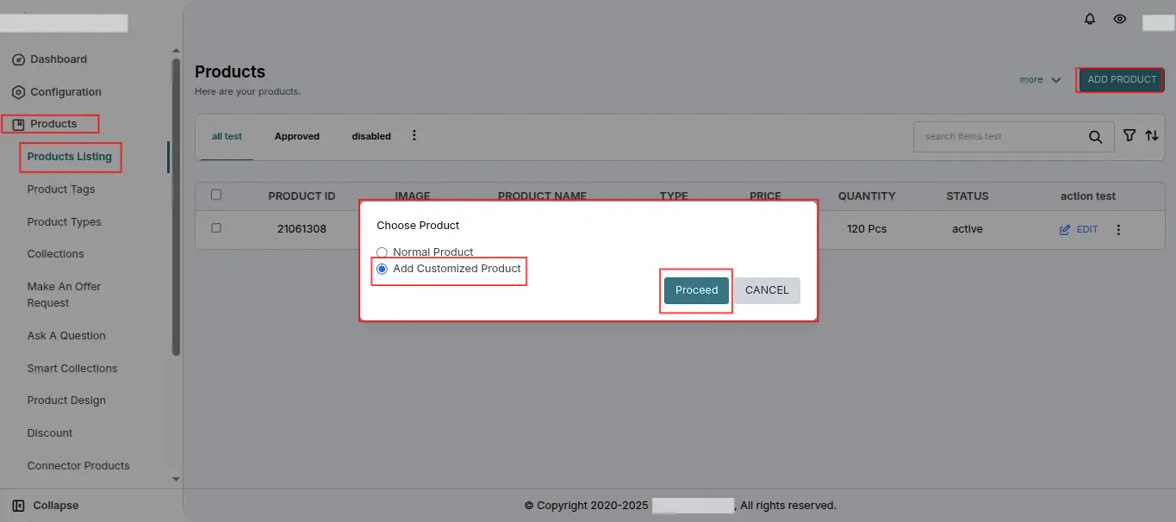Open the three-dot menu beside tabs
1176x522 pixels.
tap(414, 135)
